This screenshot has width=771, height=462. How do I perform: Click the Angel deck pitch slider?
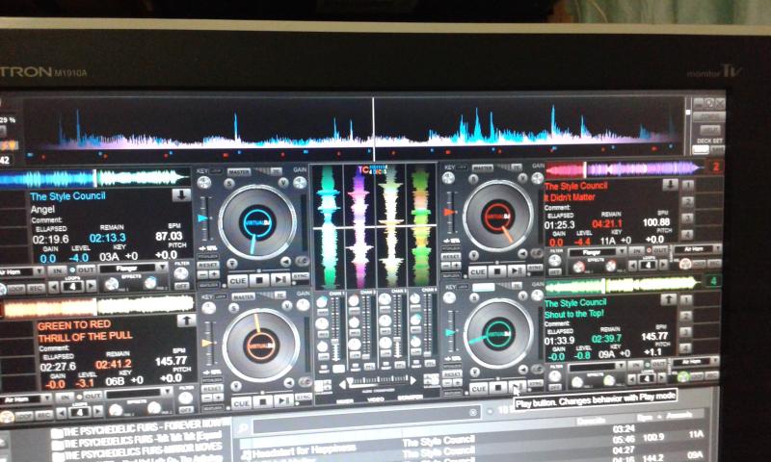204,218
